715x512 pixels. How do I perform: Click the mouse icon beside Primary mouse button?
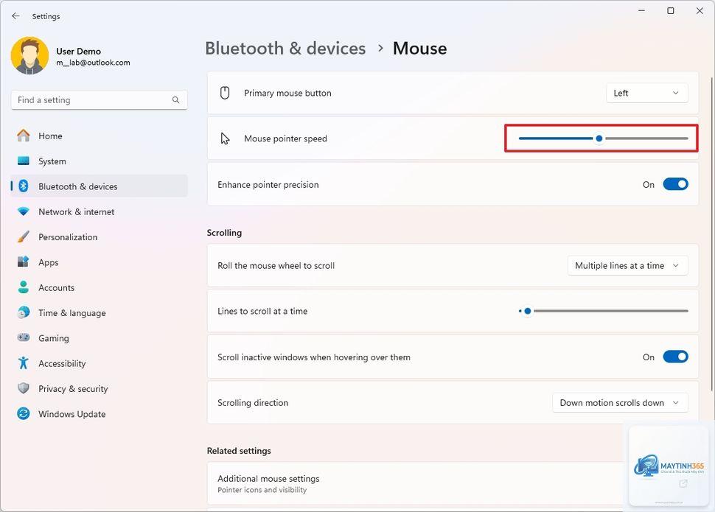pos(225,93)
